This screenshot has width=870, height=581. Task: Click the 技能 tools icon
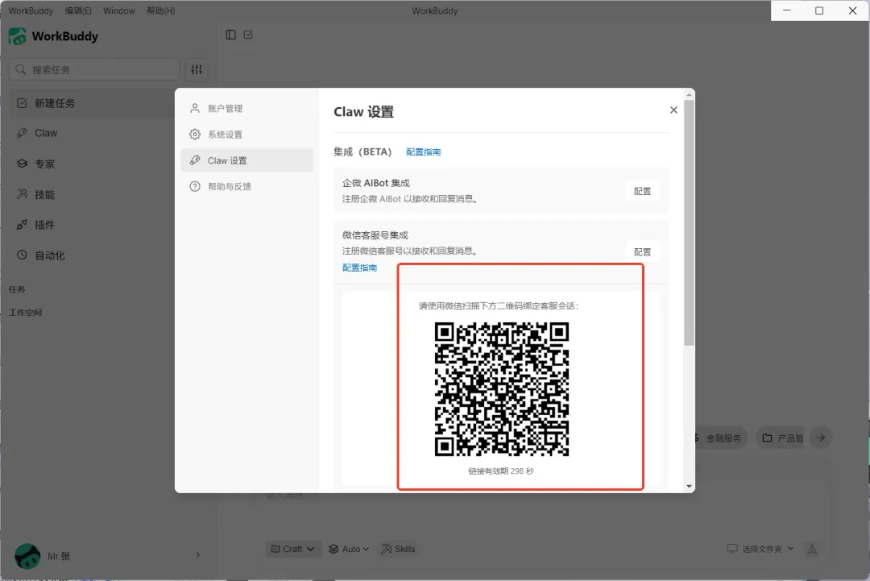point(22,194)
